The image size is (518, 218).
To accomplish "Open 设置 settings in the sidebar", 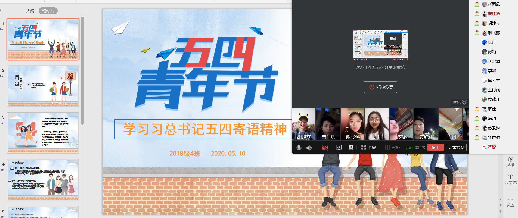I will point(510,202).
